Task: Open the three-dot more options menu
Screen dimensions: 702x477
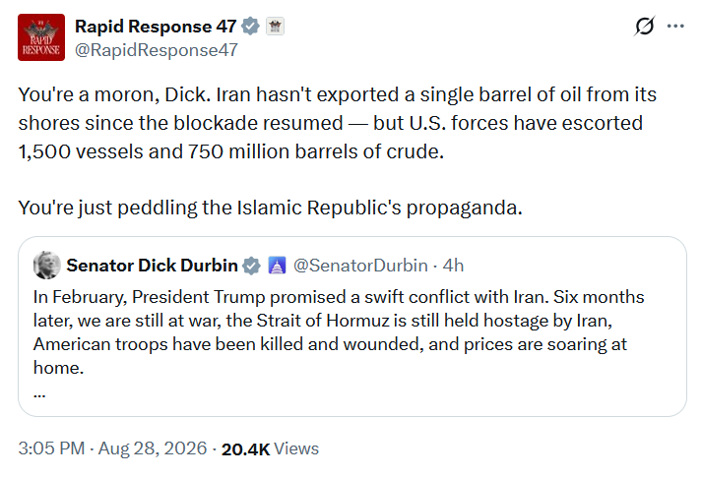Action: (x=675, y=27)
